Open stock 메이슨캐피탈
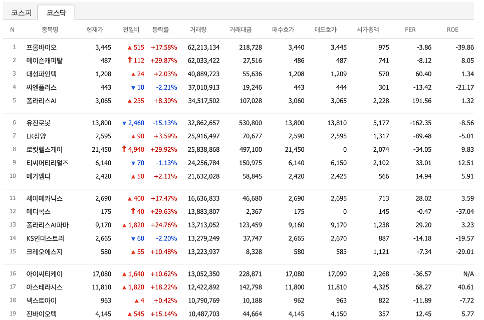 44,61
